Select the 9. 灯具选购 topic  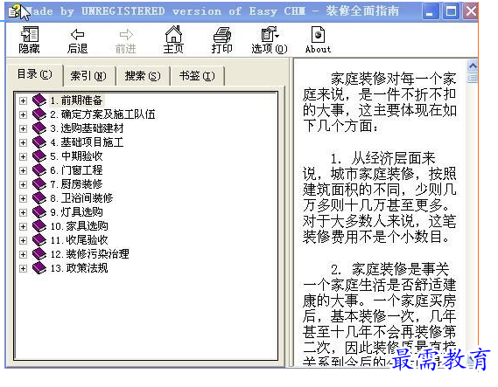tap(76, 212)
